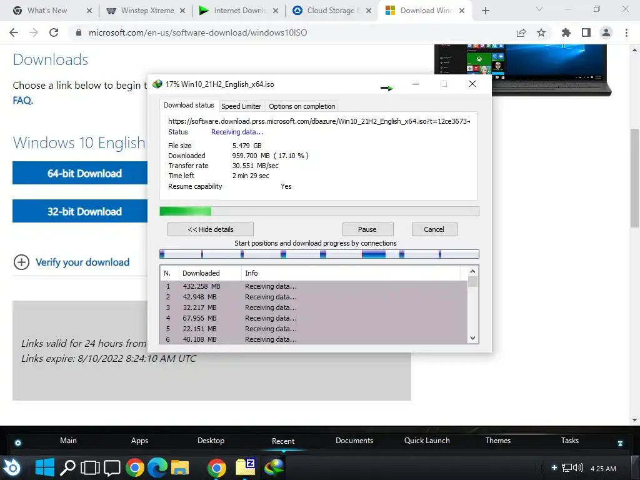Switch to the Cloud Storage tab
This screenshot has height=480, width=640.
[x=334, y=11]
